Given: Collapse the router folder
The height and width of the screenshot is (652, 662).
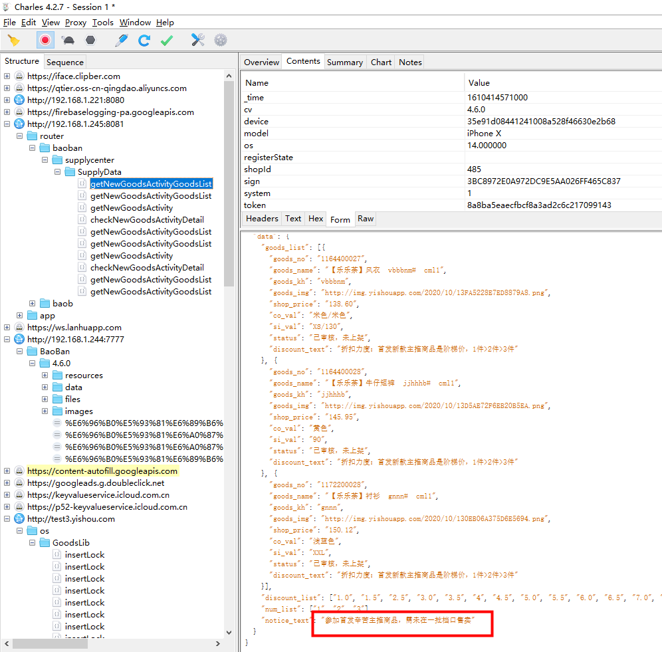Looking at the screenshot, I should coord(19,136).
